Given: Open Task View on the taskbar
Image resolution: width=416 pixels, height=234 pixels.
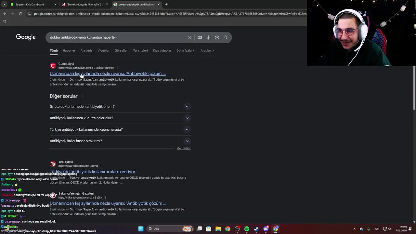Looking at the screenshot, I should point(199,229).
